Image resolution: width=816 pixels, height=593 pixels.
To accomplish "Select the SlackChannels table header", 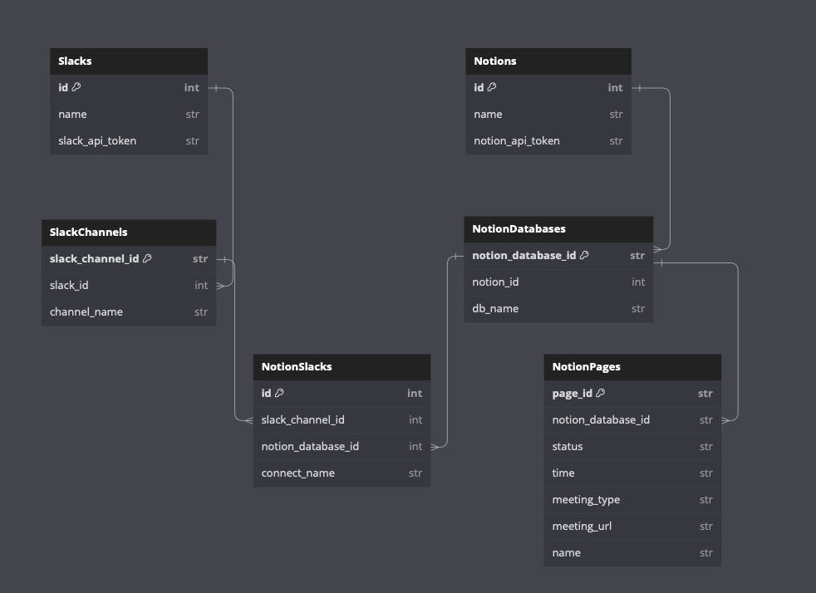I will (129, 233).
